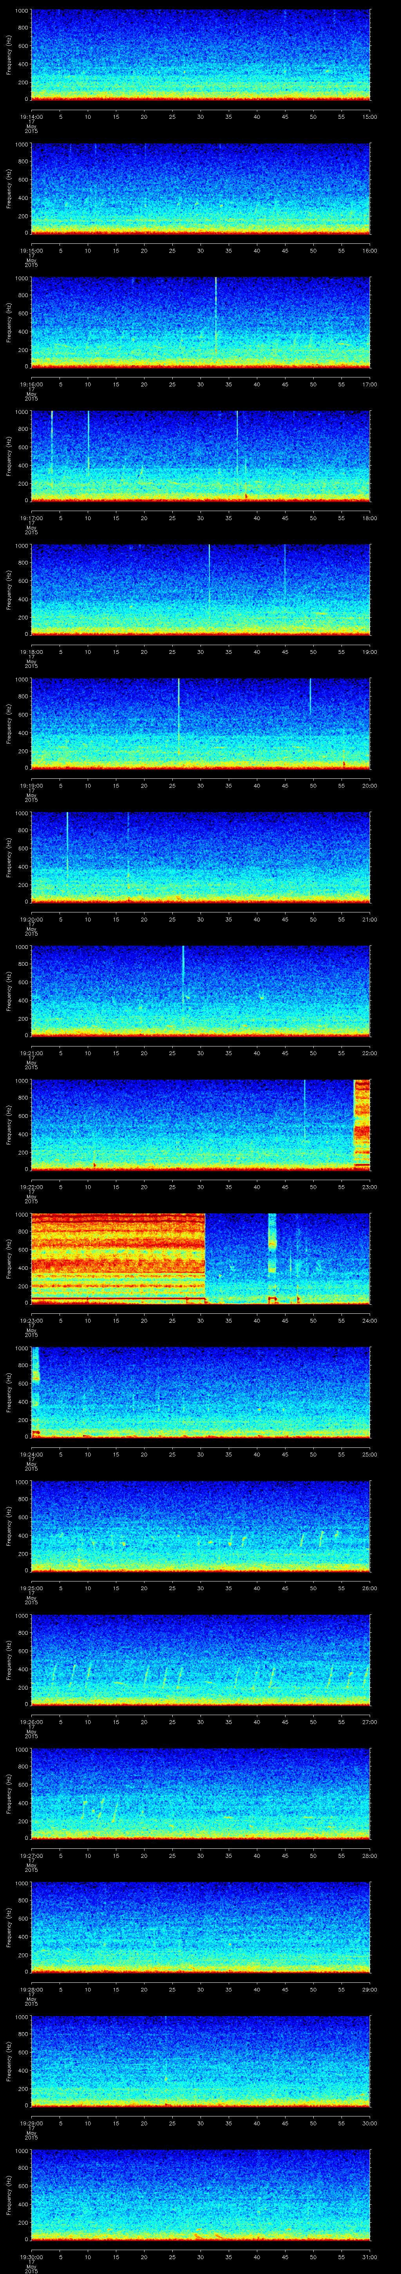Click the vertical spike near 26 s in the 19:19:00 row
401x2274 pixels.
(179, 717)
